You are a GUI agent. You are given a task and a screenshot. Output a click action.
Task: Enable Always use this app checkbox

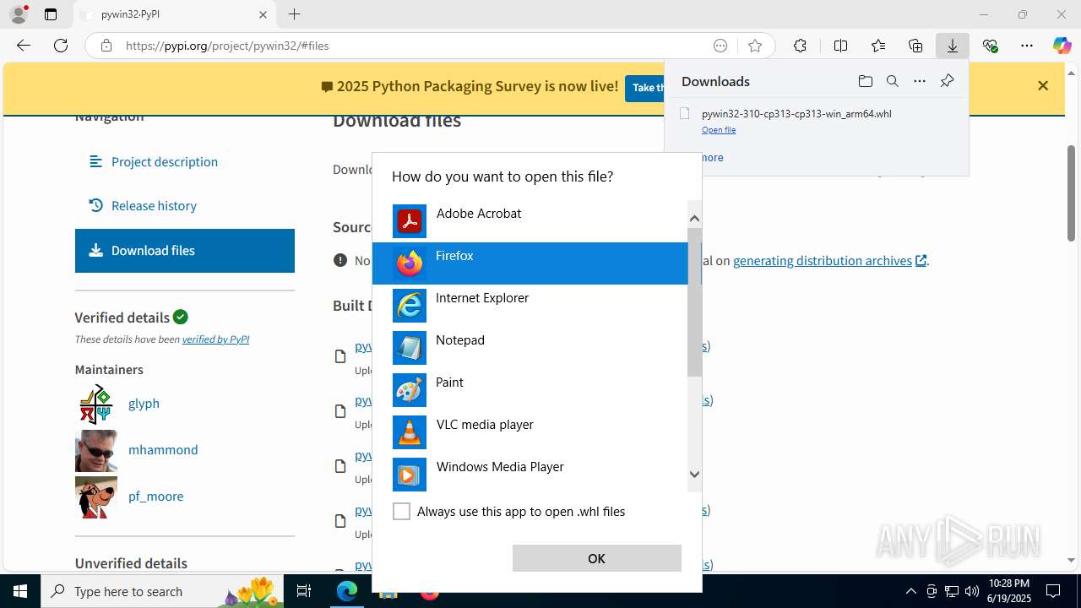click(x=402, y=512)
